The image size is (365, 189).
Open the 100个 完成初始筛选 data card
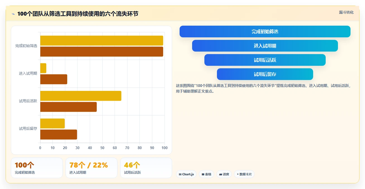point(37,168)
